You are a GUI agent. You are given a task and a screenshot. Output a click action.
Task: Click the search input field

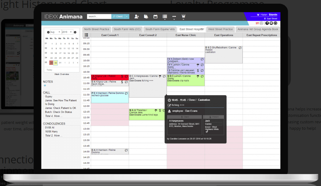click(x=99, y=17)
